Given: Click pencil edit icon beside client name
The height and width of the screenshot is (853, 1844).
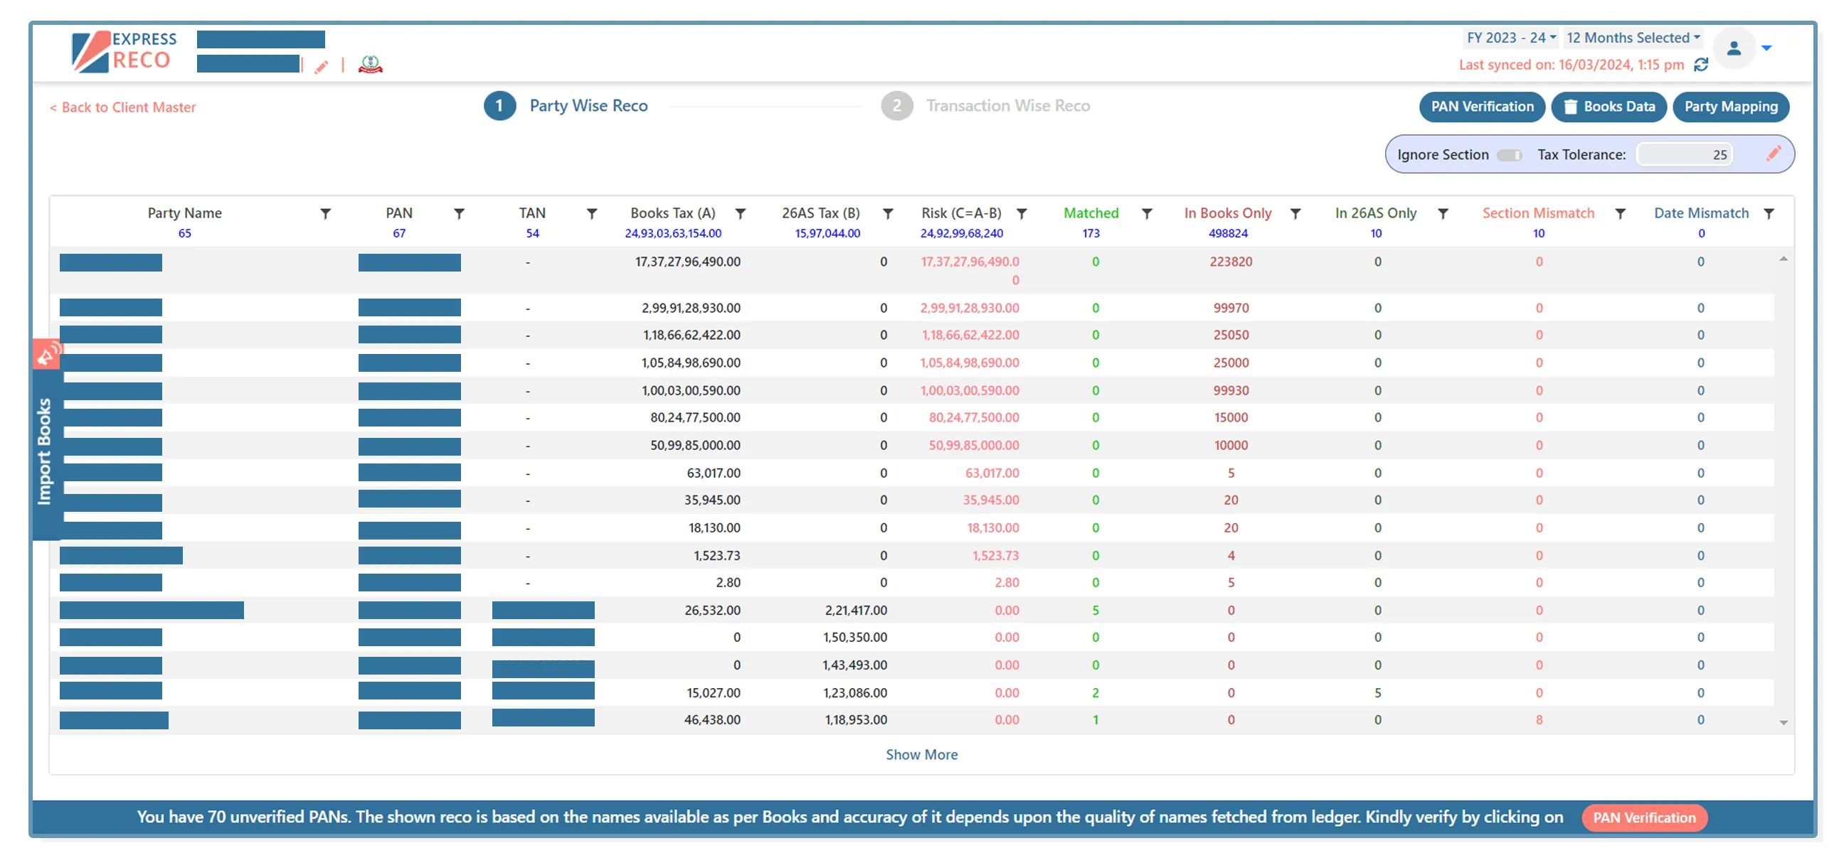Looking at the screenshot, I should point(322,67).
